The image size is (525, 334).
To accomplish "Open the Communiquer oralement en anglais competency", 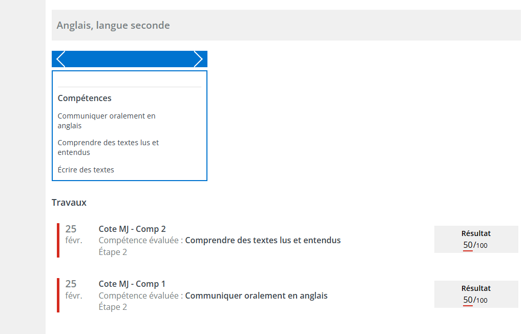I will [107, 121].
